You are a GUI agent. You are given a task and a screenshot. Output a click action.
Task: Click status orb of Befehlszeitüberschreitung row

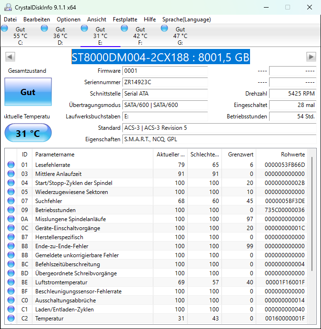[11, 264]
